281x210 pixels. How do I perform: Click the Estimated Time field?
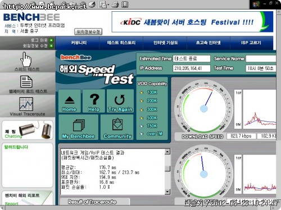coord(192,59)
